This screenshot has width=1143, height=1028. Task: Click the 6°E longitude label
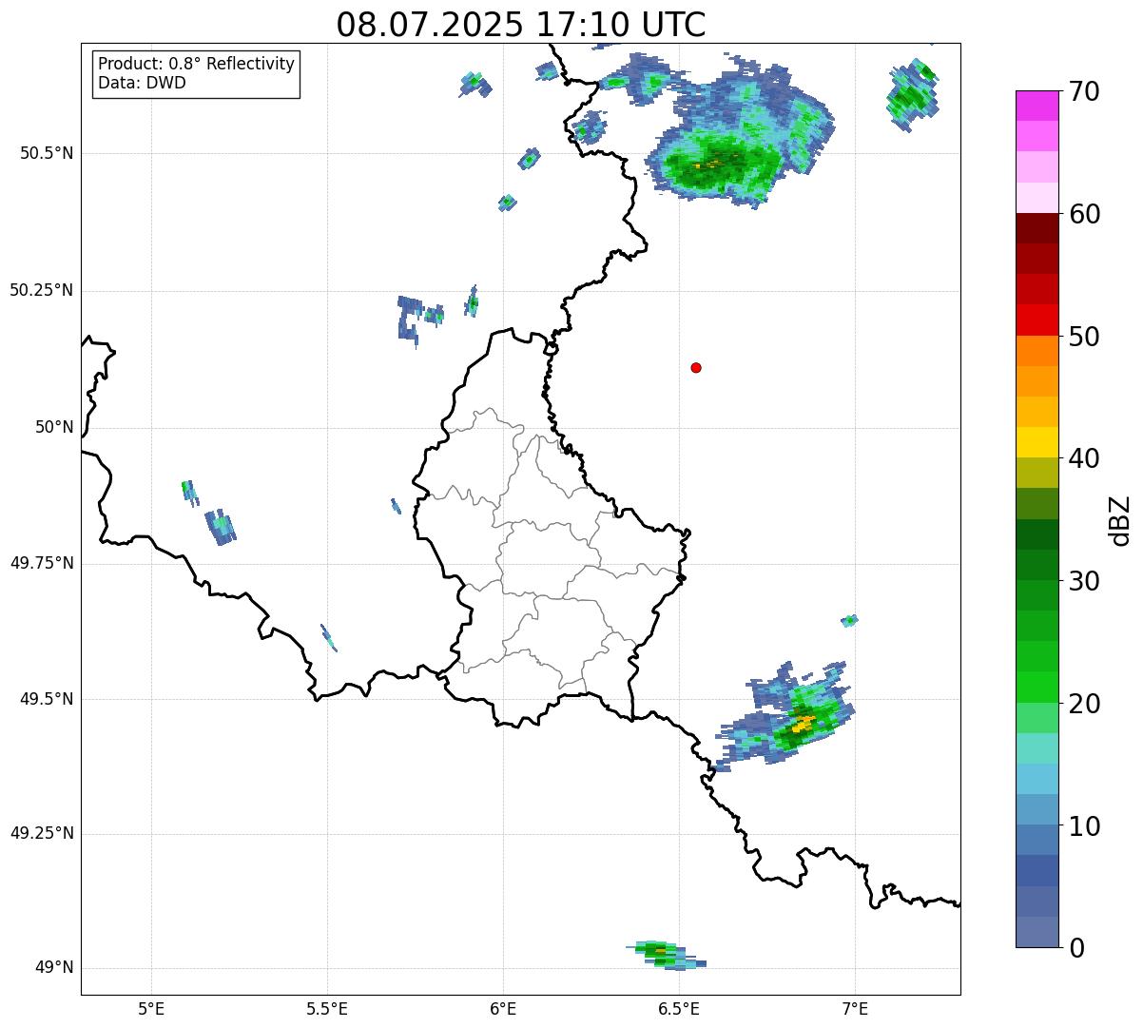click(503, 1008)
